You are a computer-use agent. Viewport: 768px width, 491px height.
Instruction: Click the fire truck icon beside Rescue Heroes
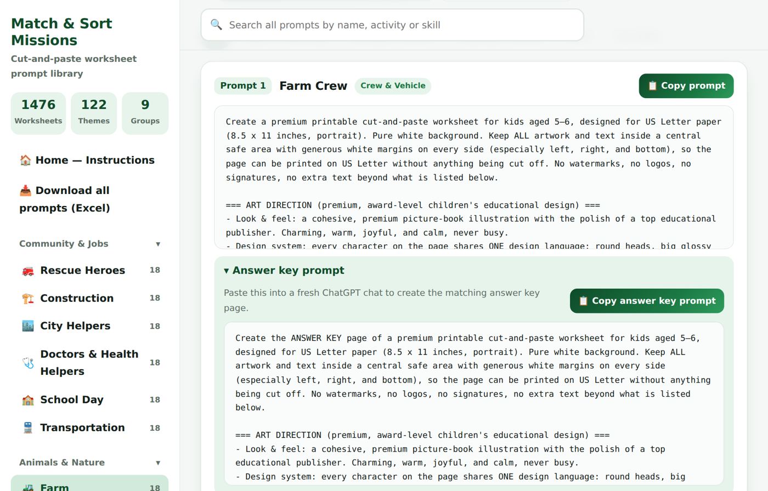click(x=28, y=271)
